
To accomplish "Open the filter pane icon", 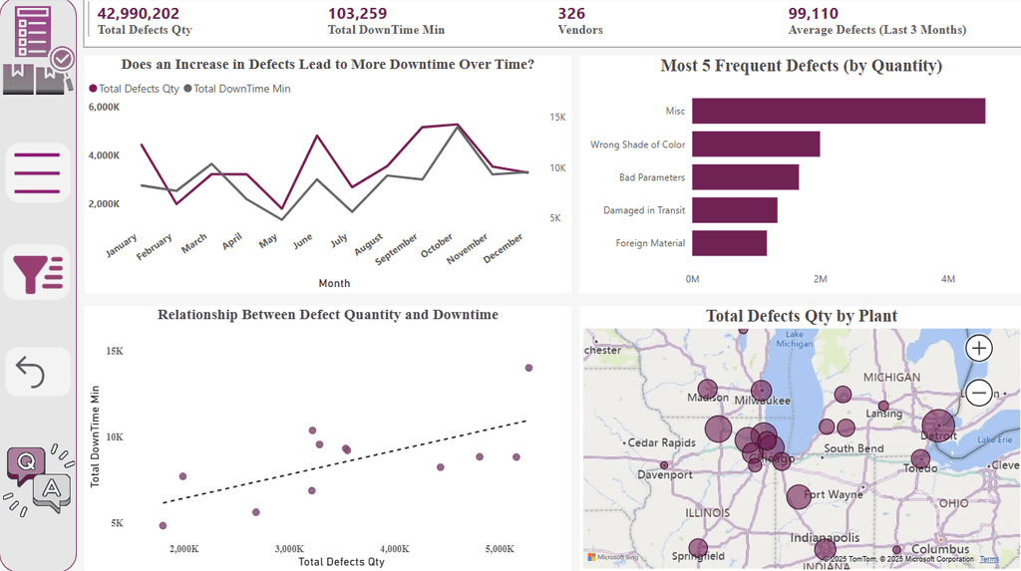I will coord(38,273).
